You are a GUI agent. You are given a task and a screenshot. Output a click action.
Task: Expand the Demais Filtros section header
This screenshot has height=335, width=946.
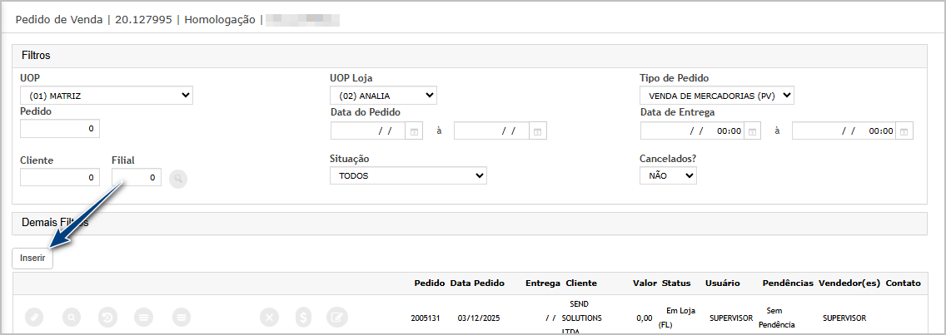[469, 224]
